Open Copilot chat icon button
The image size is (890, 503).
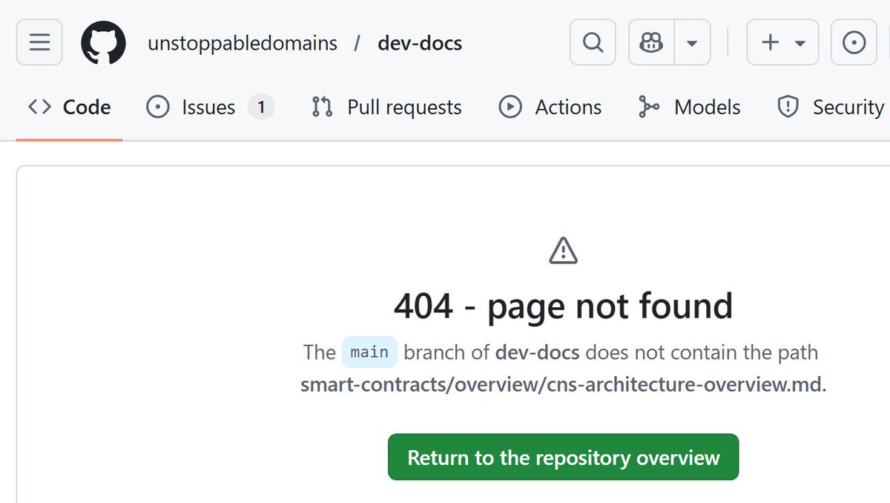point(651,42)
